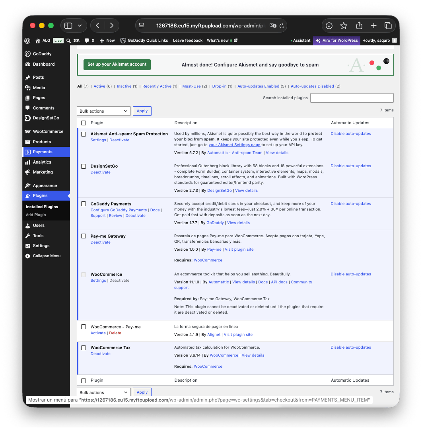Screen dimensions: 422x437
Task: Click the Safari share icon
Action: [x=359, y=25]
